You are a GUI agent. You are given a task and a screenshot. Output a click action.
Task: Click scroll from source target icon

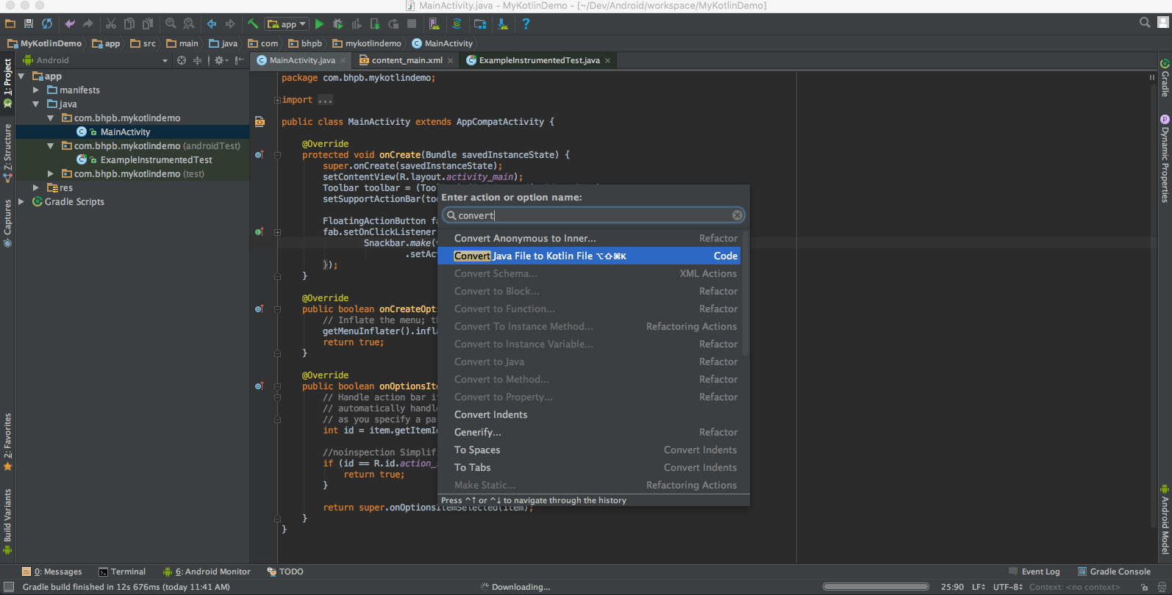pos(182,60)
